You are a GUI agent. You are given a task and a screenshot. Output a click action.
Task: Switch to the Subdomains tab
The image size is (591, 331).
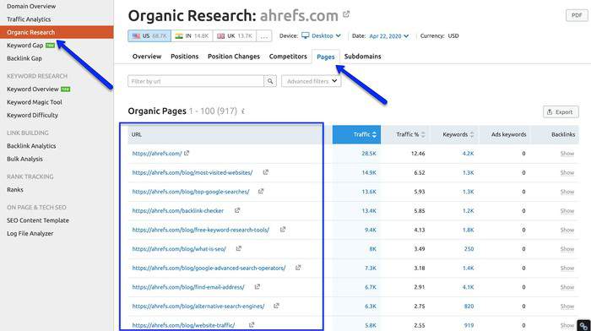[x=362, y=57]
